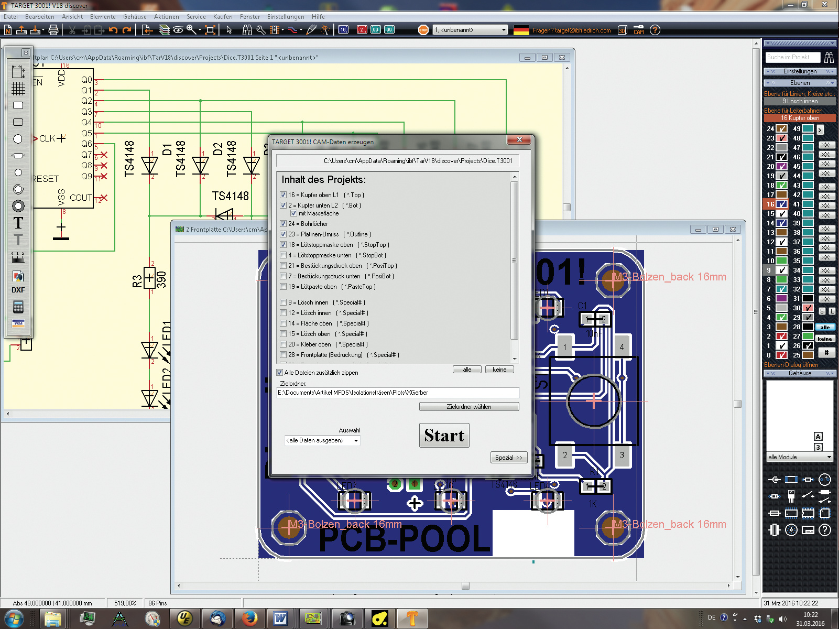
Task: Uncheck the 24 = Bohrlöcher checkbox
Action: click(x=284, y=224)
